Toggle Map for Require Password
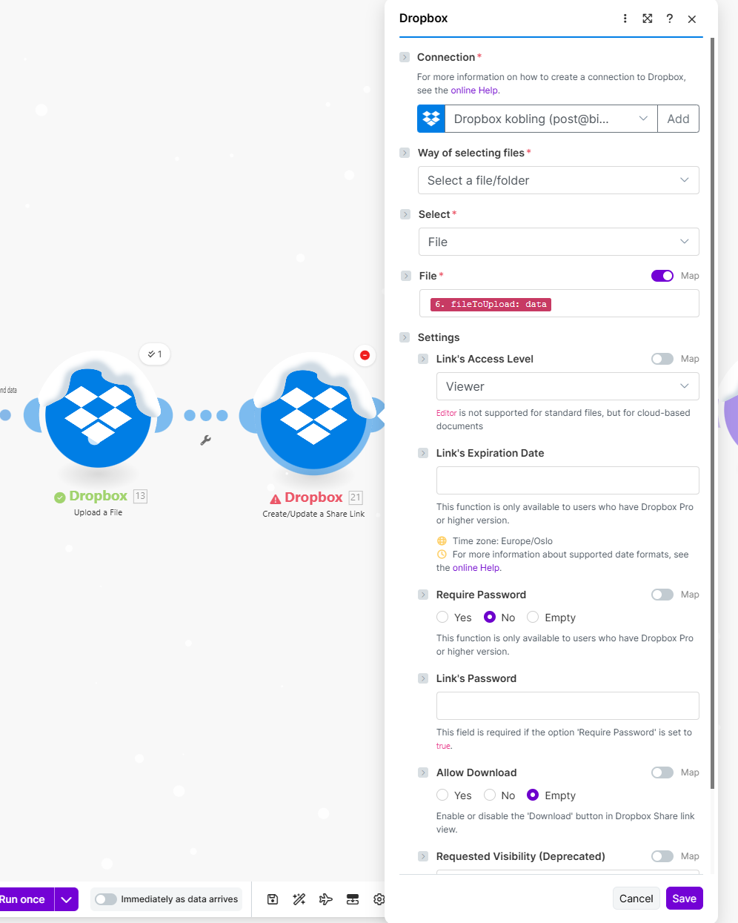The image size is (738, 923). 662,595
